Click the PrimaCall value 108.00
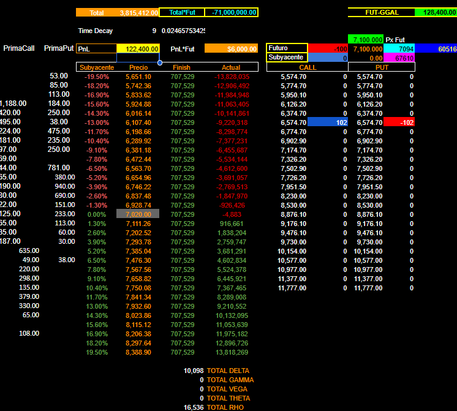The width and height of the screenshot is (457, 411). pyautogui.click(x=29, y=333)
